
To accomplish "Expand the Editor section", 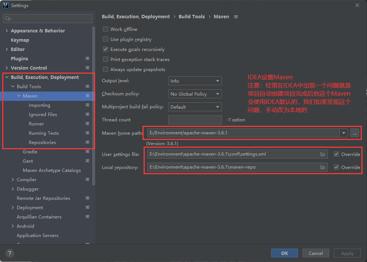I will (x=7, y=49).
